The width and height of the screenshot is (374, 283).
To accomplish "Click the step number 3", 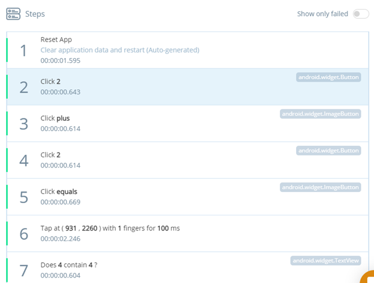I will 23,124.
